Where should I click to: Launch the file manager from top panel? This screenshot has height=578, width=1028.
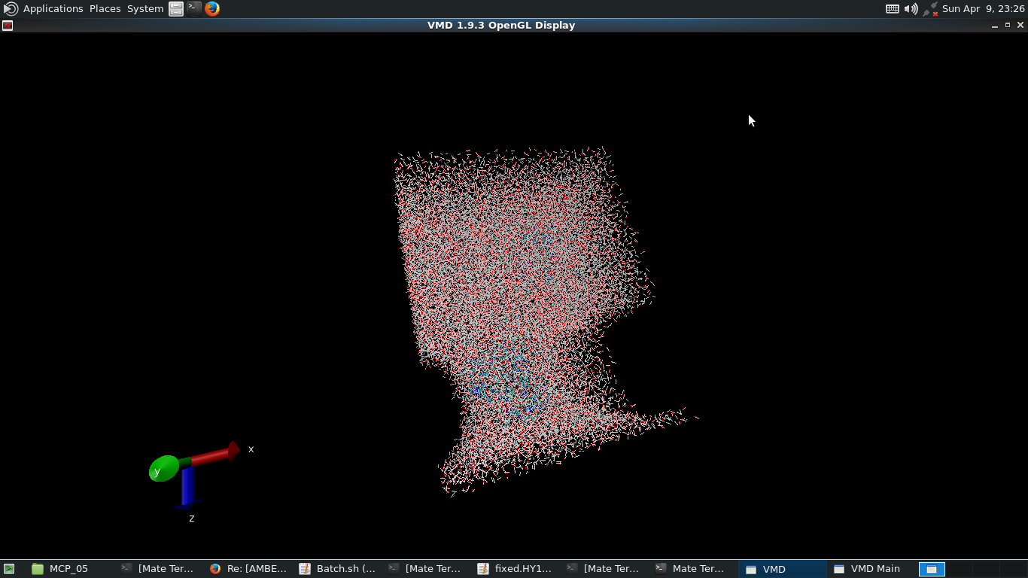pos(176,9)
